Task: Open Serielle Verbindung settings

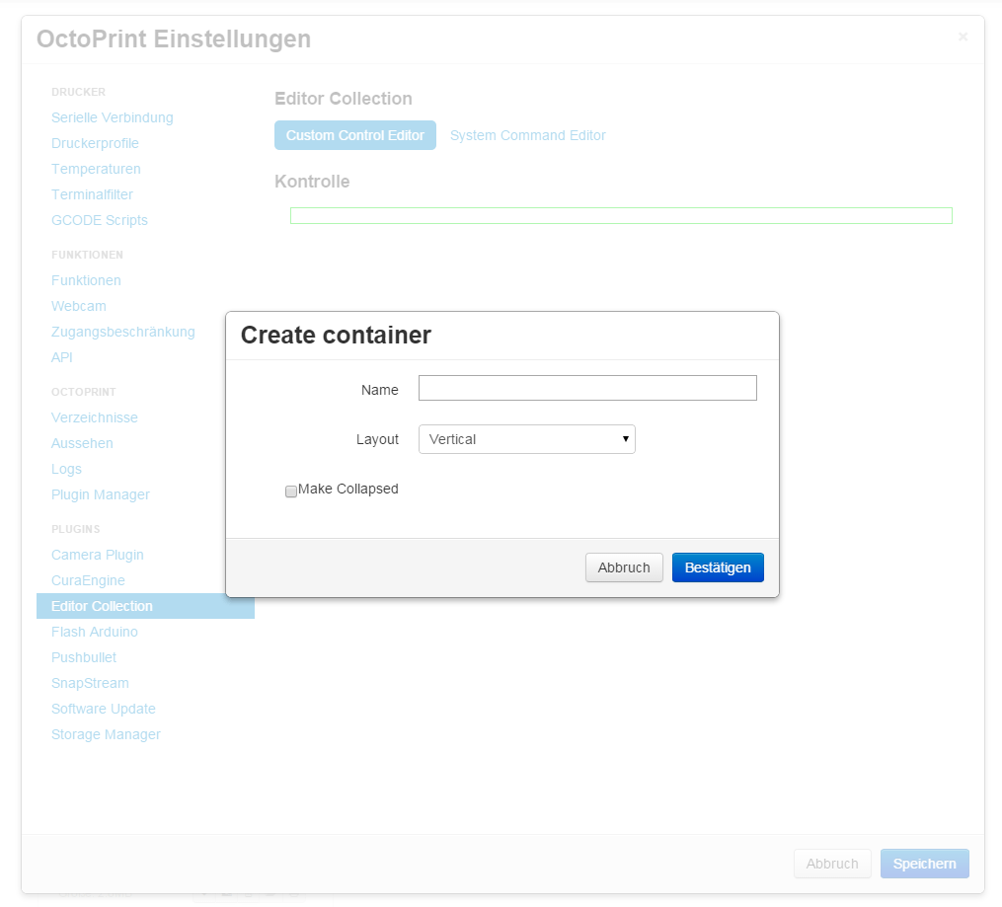Action: 112,117
